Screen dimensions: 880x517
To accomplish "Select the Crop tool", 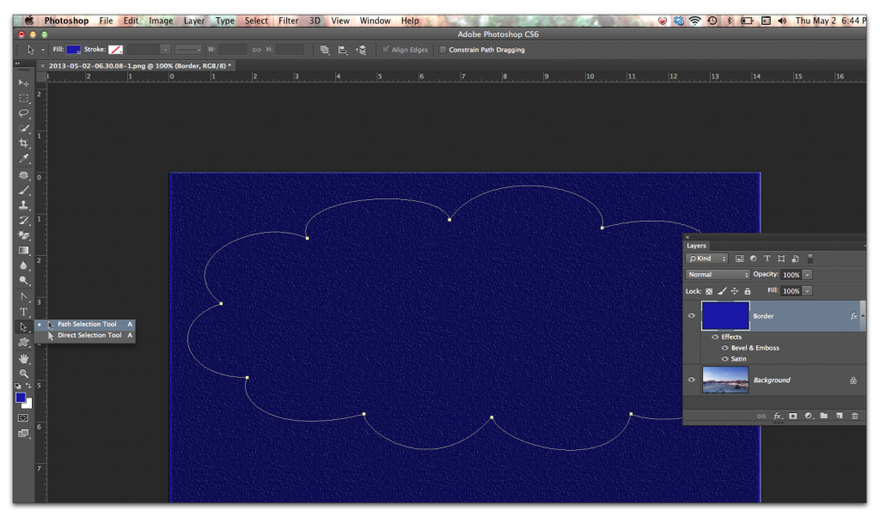I will 23,143.
